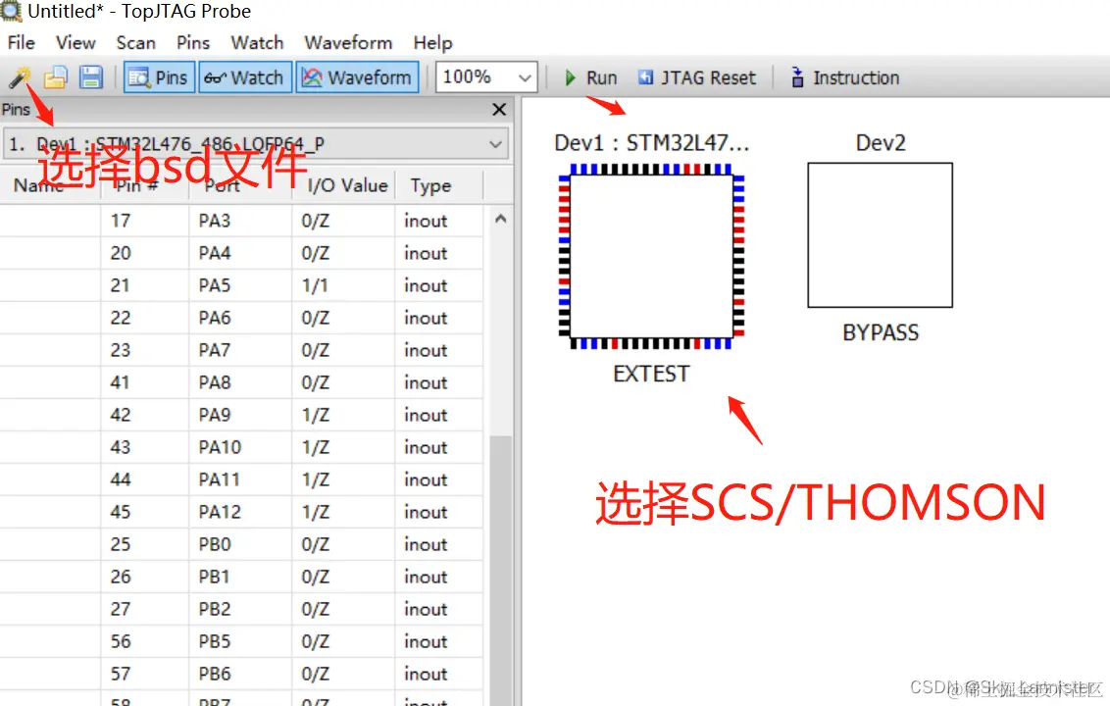Click the pin list scroll up arrow
1110x706 pixels.
point(500,219)
